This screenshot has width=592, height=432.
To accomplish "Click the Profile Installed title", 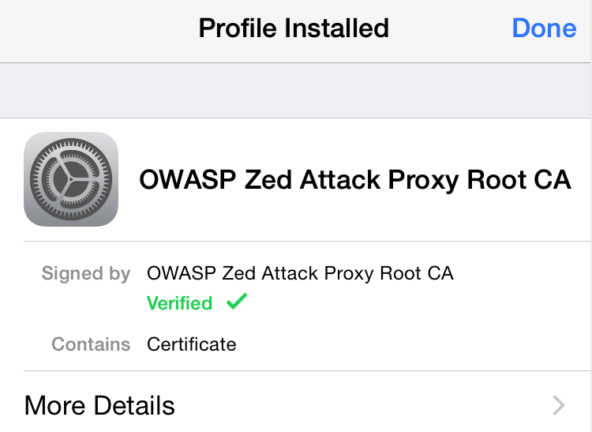I will coord(294,28).
